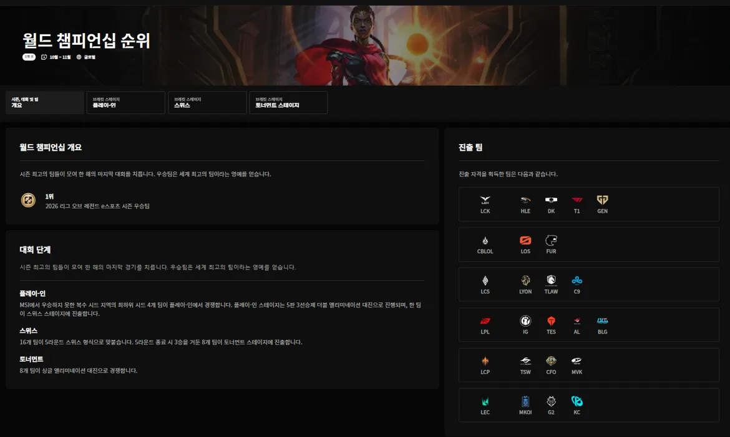
Task: Select the MKOI team icon
Action: (525, 401)
